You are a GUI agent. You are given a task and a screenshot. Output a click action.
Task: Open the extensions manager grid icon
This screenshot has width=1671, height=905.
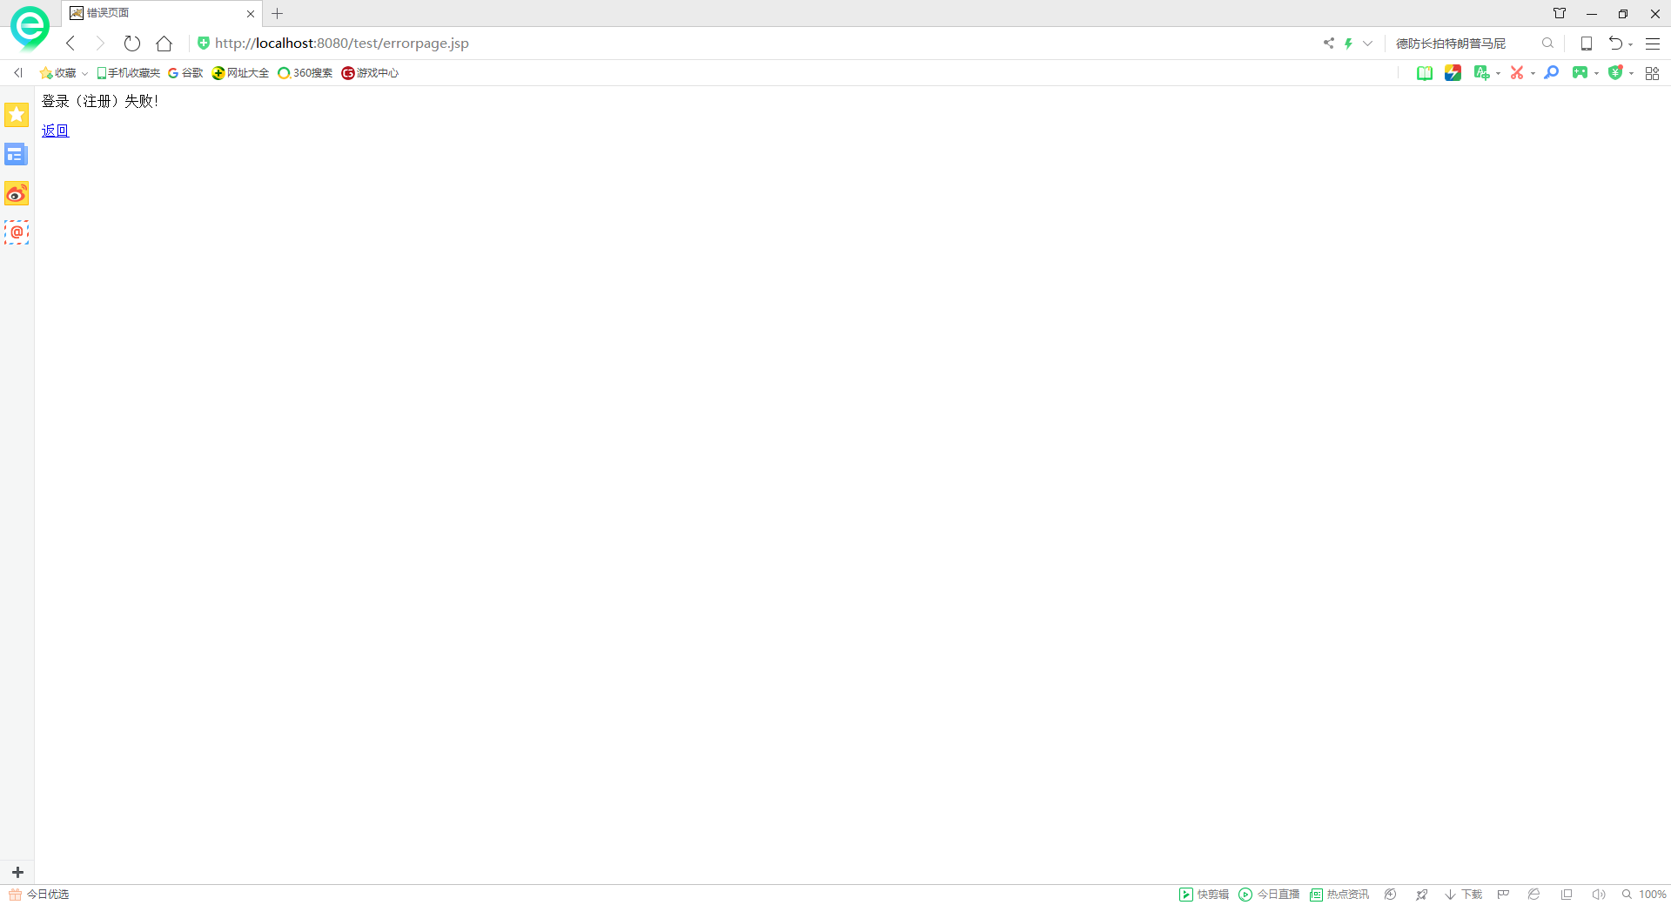1652,73
